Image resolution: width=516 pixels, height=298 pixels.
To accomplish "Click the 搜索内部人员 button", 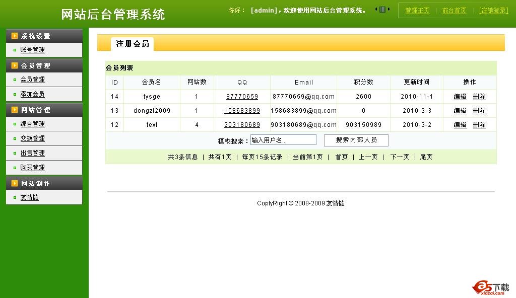I will pos(356,140).
